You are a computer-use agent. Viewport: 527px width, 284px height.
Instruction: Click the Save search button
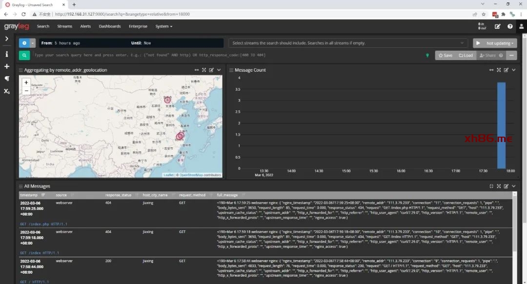tap(445, 56)
